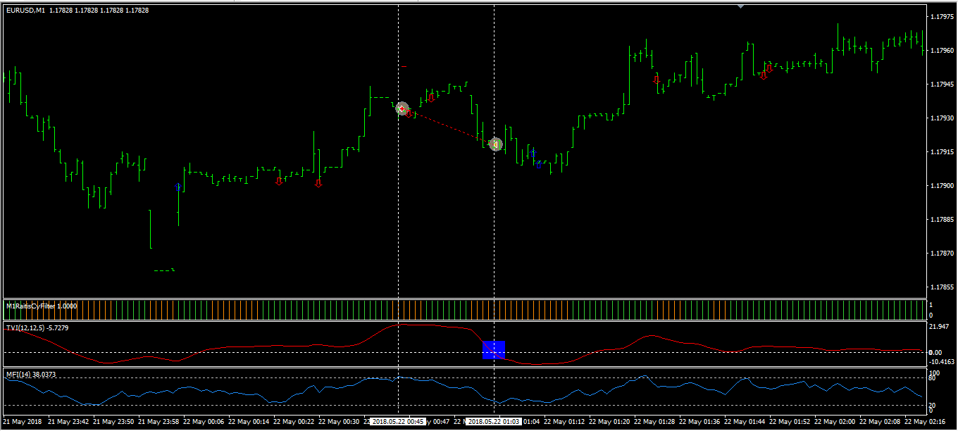
Task: Select the upper red arrow between the dashed vertical lines
Action: click(431, 98)
